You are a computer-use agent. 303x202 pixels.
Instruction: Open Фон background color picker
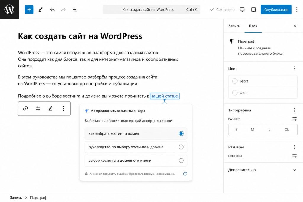(x=263, y=93)
